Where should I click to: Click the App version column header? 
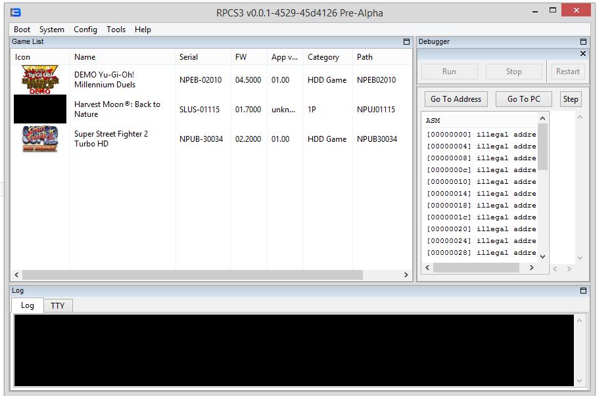pyautogui.click(x=285, y=57)
